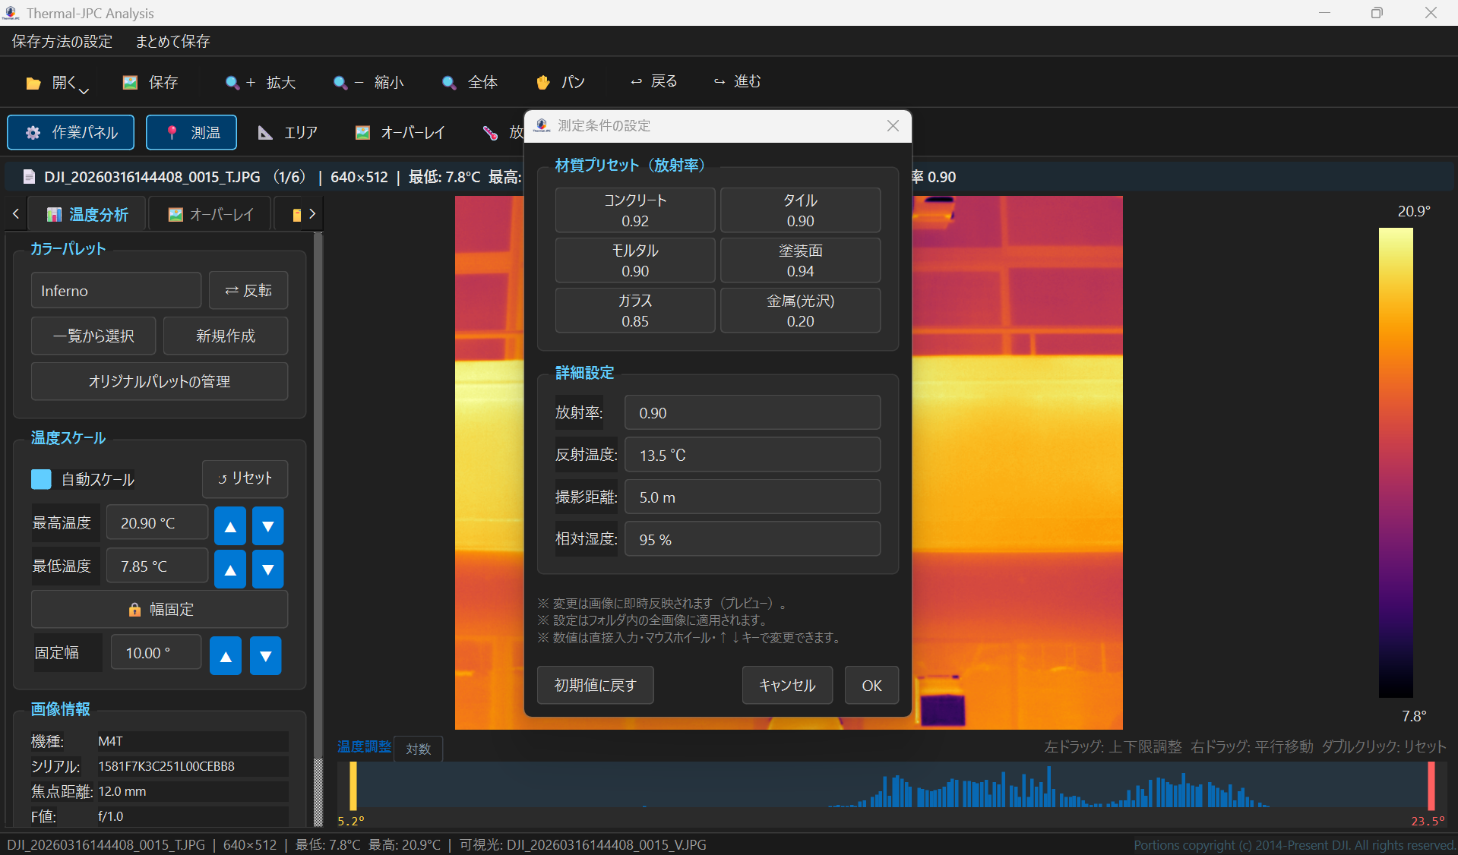Open the オーバーレイ tool in the toolbar
Viewport: 1458px width, 855px height.
pos(400,133)
